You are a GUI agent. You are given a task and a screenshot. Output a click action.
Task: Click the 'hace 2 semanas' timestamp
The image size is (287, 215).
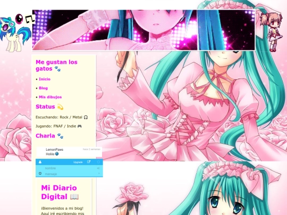tap(91, 149)
